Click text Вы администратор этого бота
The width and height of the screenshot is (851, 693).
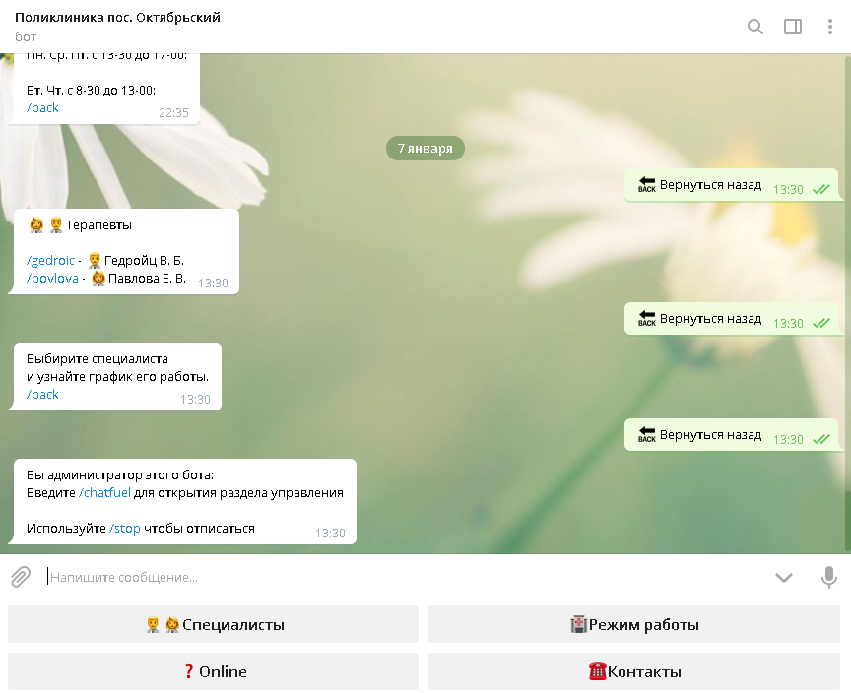tap(120, 475)
